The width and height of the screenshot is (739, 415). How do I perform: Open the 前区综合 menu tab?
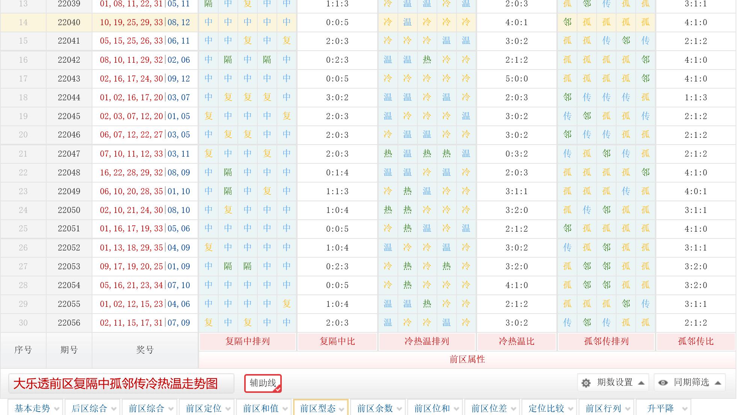tap(150, 408)
